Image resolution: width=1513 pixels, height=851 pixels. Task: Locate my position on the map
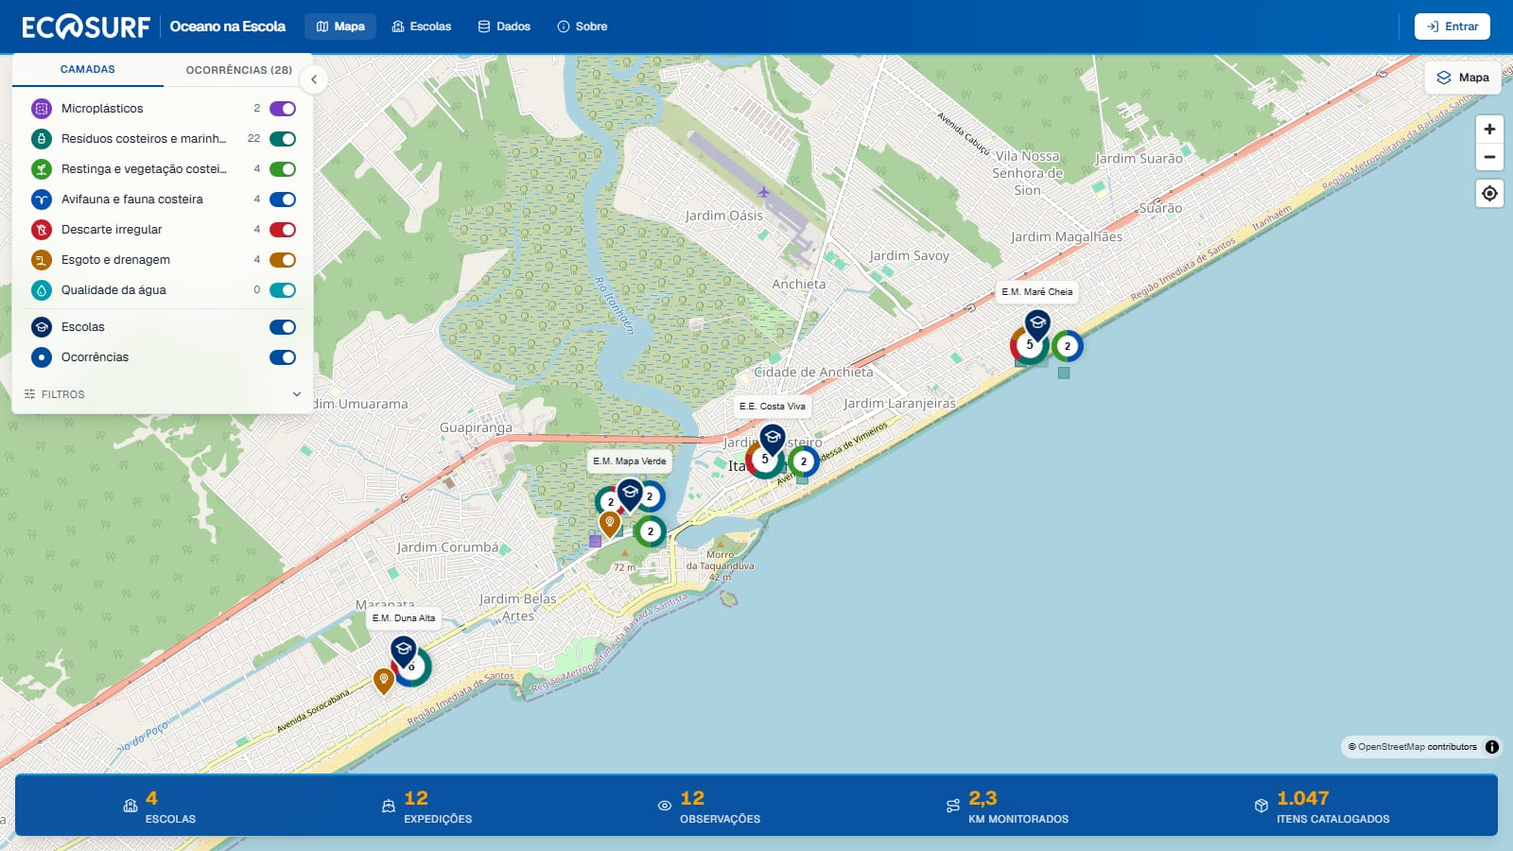[x=1489, y=194]
